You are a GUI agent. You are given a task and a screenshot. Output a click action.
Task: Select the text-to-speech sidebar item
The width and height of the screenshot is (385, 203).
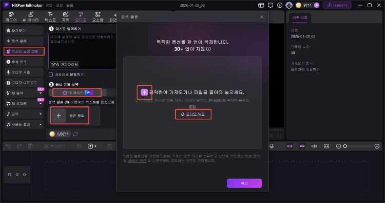coord(24,51)
